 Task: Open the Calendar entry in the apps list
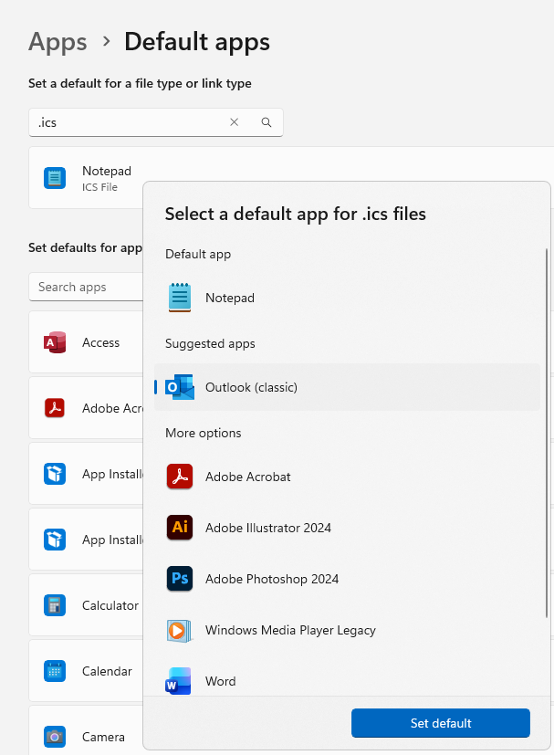click(x=86, y=671)
